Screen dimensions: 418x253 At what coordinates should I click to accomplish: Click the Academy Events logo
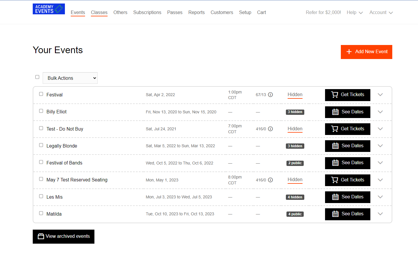click(49, 9)
